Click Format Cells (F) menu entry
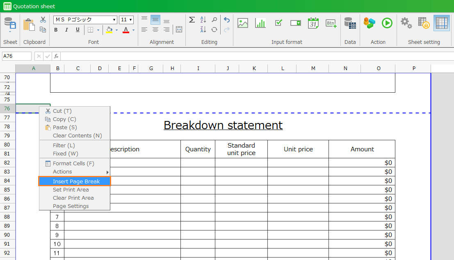Screen dimensions: 454x260 (x=73, y=163)
